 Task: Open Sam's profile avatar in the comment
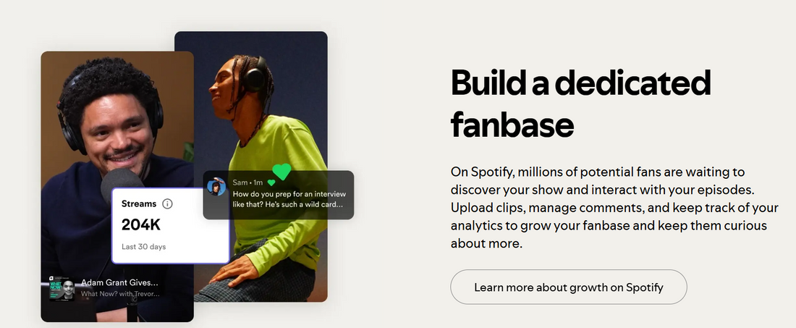(216, 188)
